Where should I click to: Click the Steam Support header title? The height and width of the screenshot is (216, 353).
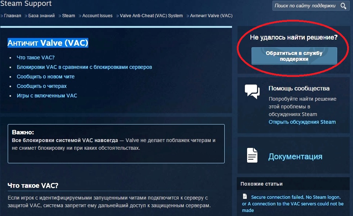26,3
